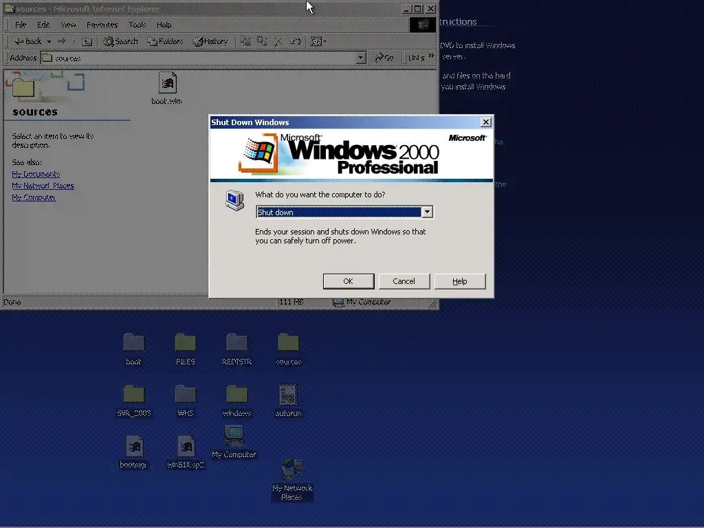This screenshot has width=704, height=528.
Task: Click the Forward arrow in toolbar
Action: [61, 41]
